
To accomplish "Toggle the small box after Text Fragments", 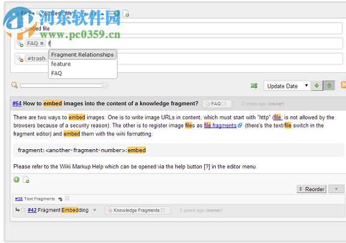I will (67, 198).
